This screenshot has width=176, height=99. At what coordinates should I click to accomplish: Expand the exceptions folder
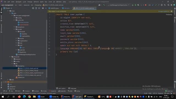pyautogui.click(x=14, y=27)
